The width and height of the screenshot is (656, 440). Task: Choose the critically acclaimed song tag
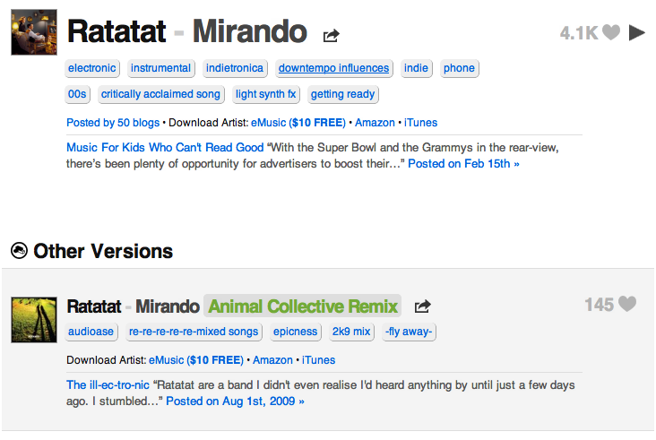[160, 94]
